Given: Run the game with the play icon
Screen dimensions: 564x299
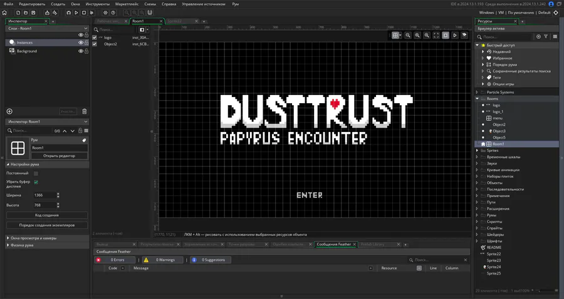Looking at the screenshot, I should 76,13.
